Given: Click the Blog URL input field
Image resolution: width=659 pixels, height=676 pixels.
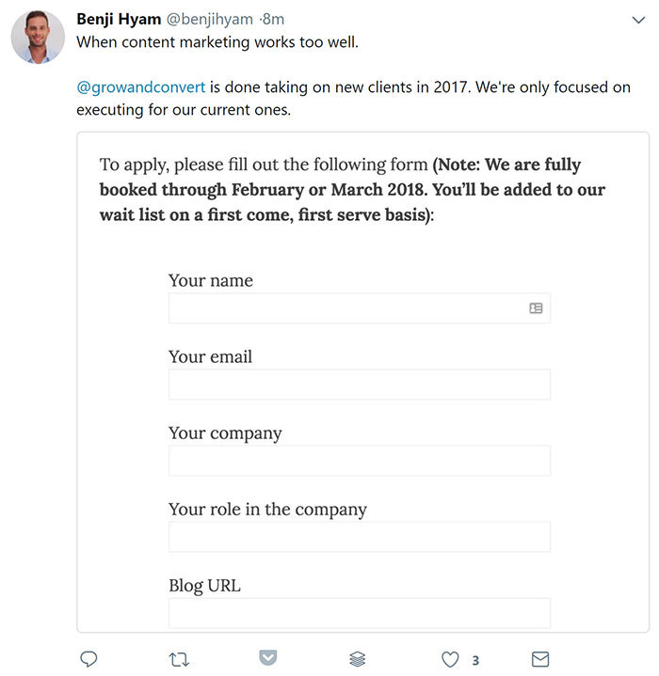Looking at the screenshot, I should click(x=359, y=613).
